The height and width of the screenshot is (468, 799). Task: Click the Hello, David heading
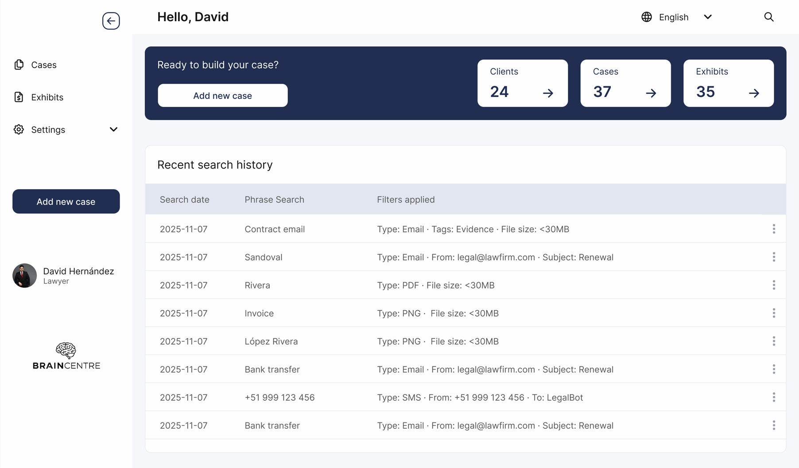pyautogui.click(x=193, y=17)
